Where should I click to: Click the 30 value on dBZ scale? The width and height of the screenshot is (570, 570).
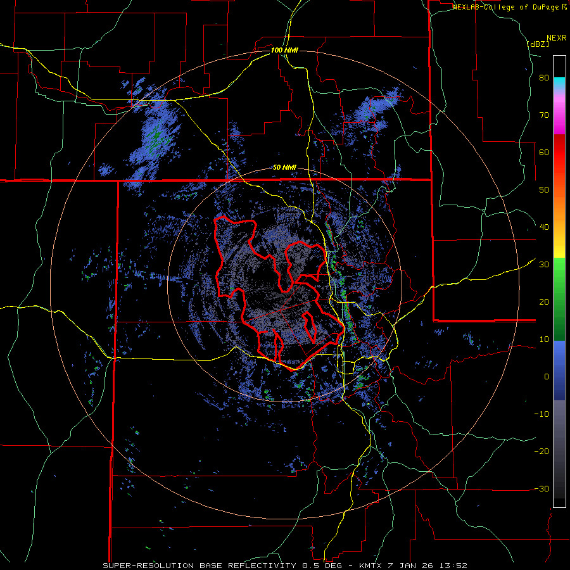tap(544, 265)
